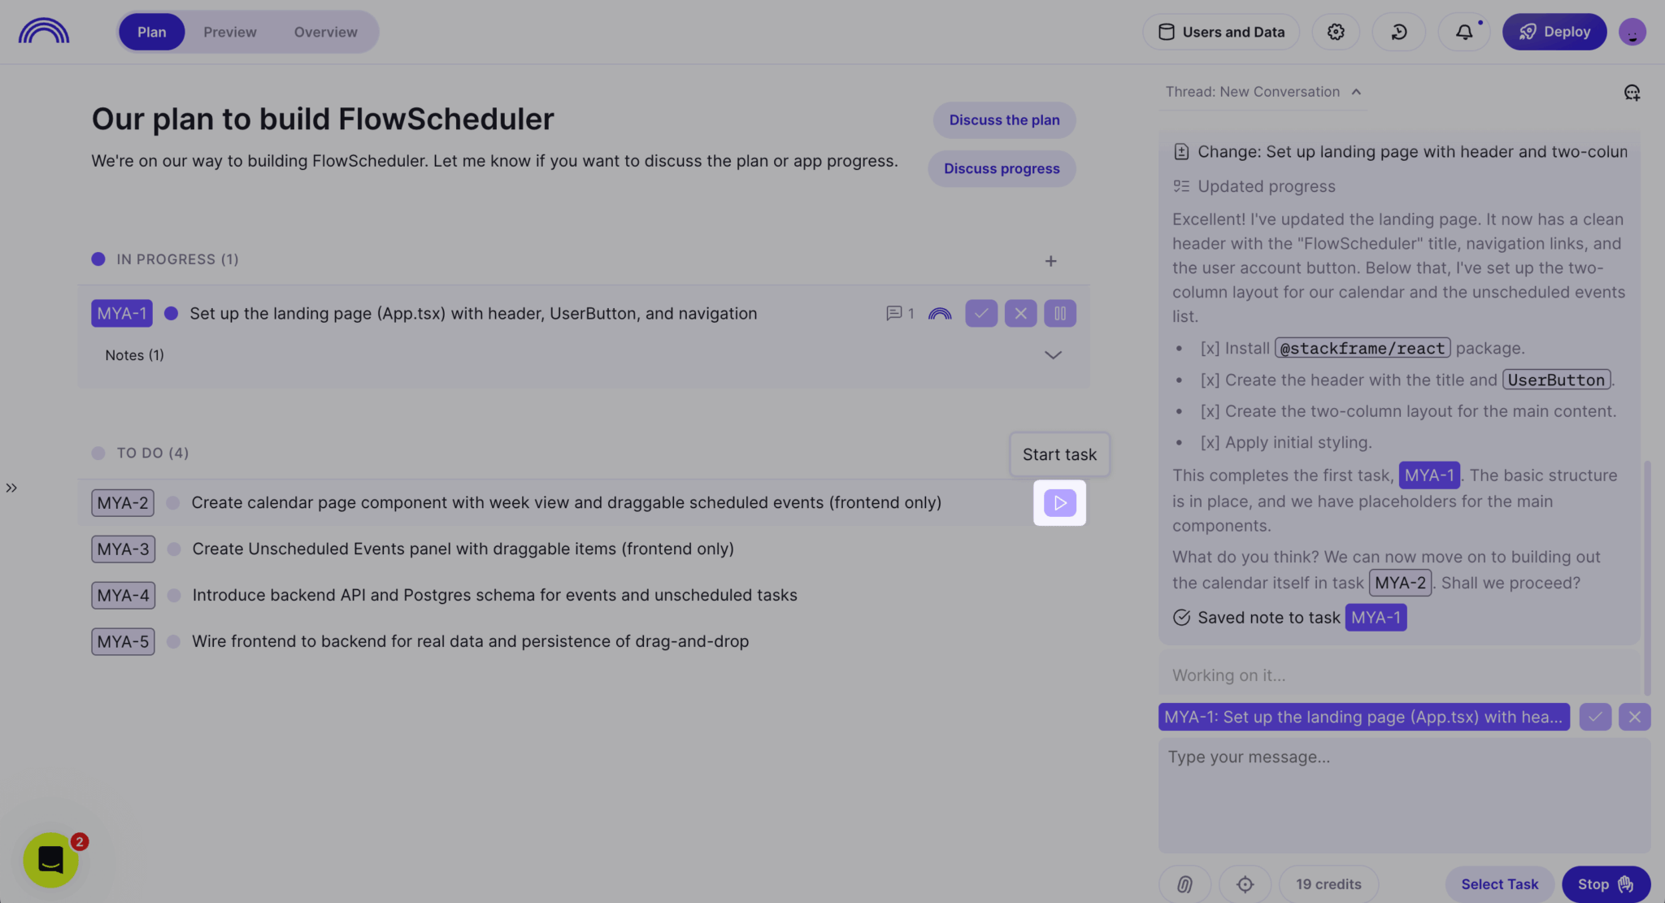Expand the collapsed left sidebar arrows
Screen dimensions: 1665x903
[x=11, y=488]
